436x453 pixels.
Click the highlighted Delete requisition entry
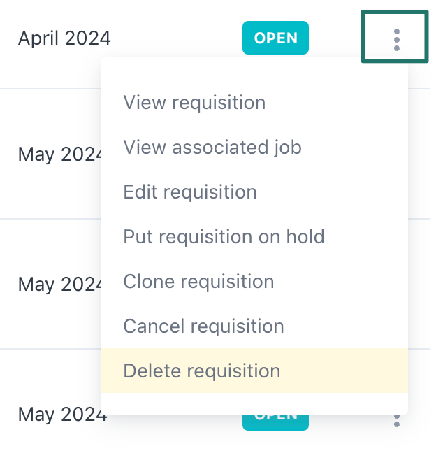click(x=202, y=371)
